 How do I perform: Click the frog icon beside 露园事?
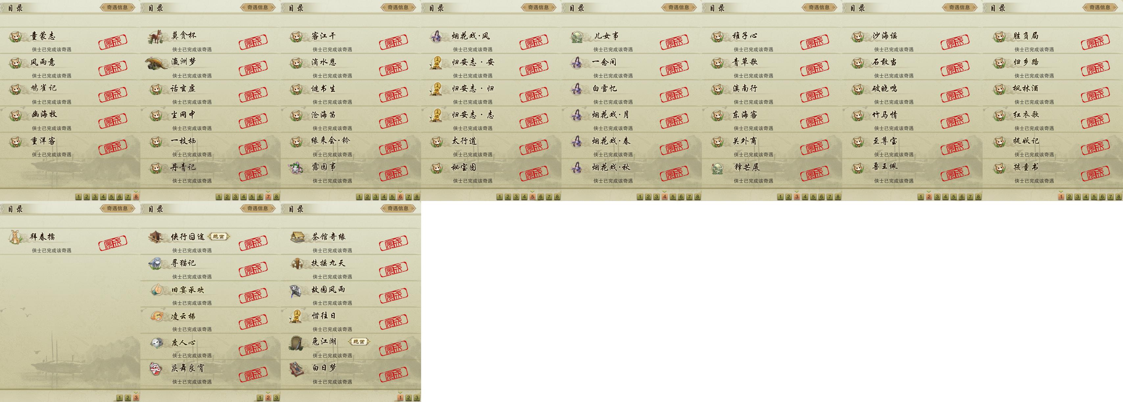297,168
